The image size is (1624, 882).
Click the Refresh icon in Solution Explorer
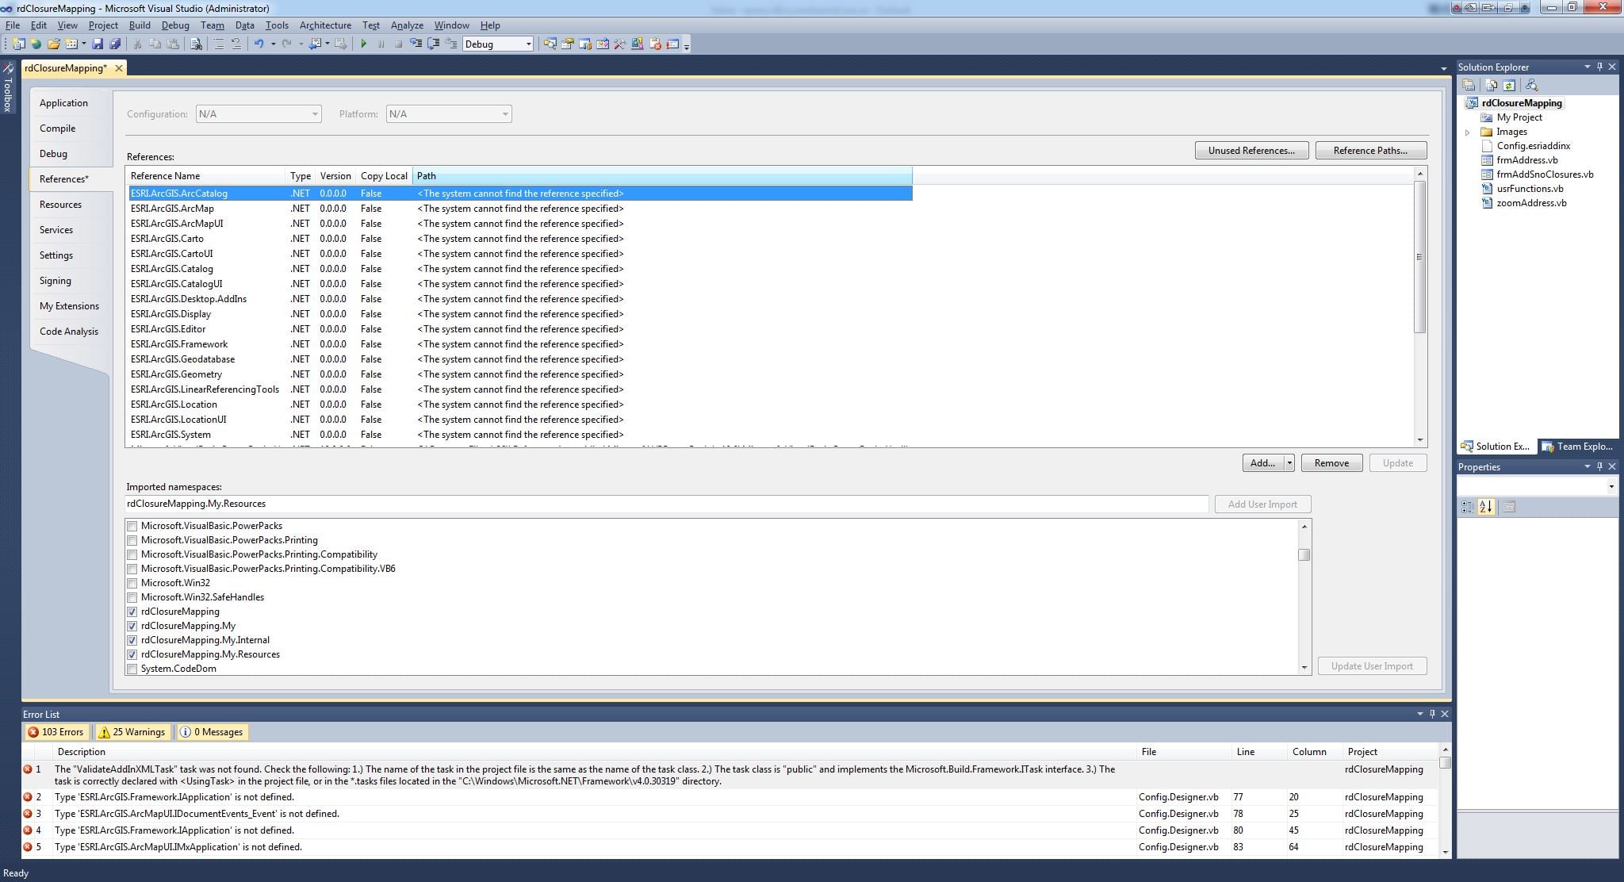1509,85
